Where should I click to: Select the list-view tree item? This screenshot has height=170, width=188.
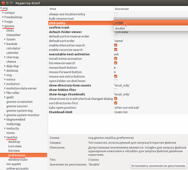(x=14, y=151)
